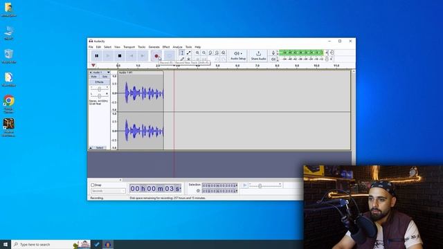443x249 pixels.
Task: Open the Tracks menu
Action: pyautogui.click(x=141, y=47)
